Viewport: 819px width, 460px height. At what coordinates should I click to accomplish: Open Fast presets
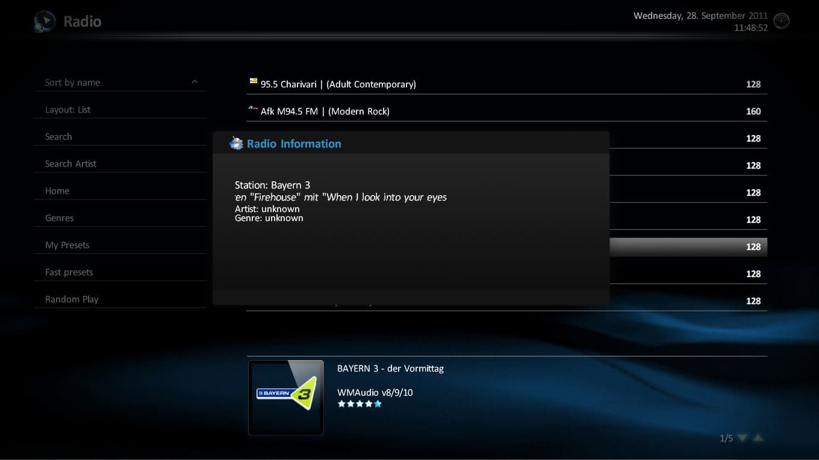coord(120,272)
